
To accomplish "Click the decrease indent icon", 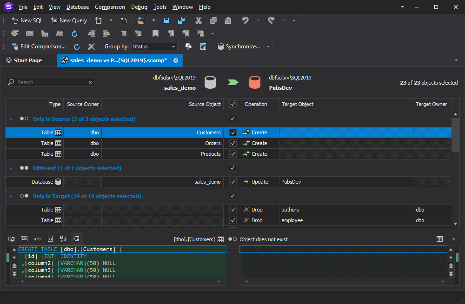I will pos(92,33).
